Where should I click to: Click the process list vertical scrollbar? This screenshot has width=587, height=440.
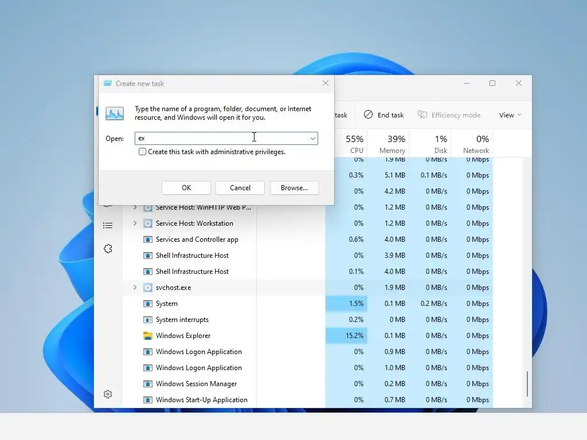[x=527, y=383]
